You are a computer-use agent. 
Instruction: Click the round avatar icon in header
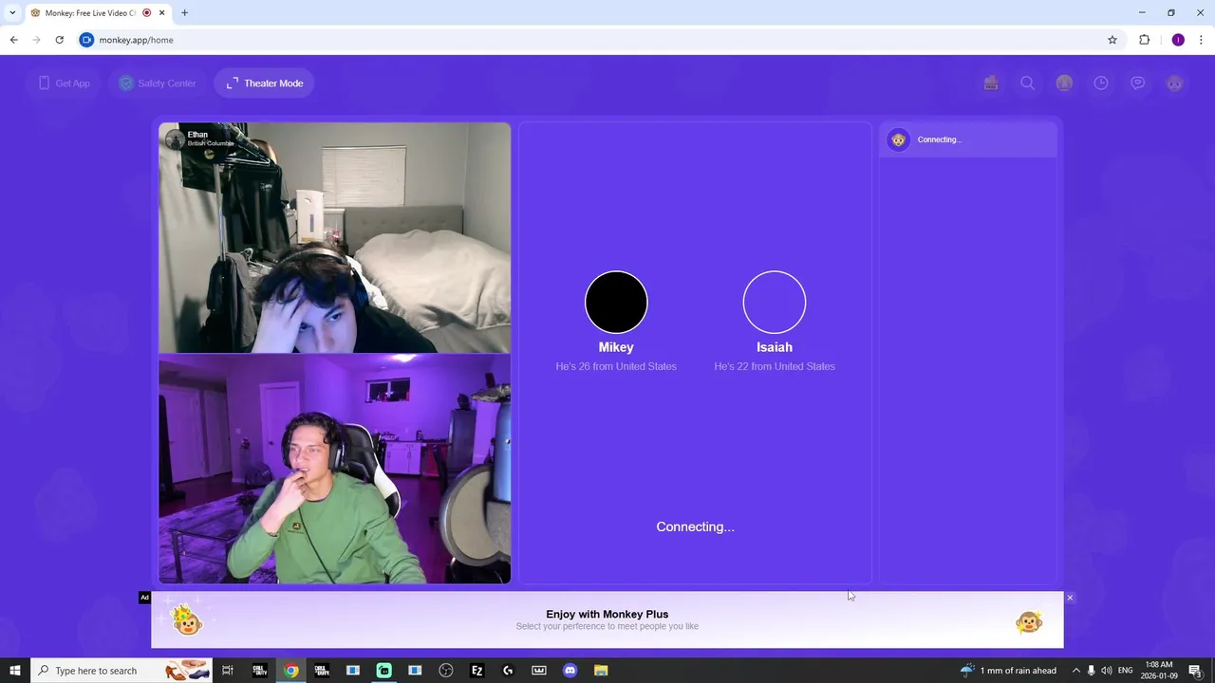pyautogui.click(x=1064, y=83)
